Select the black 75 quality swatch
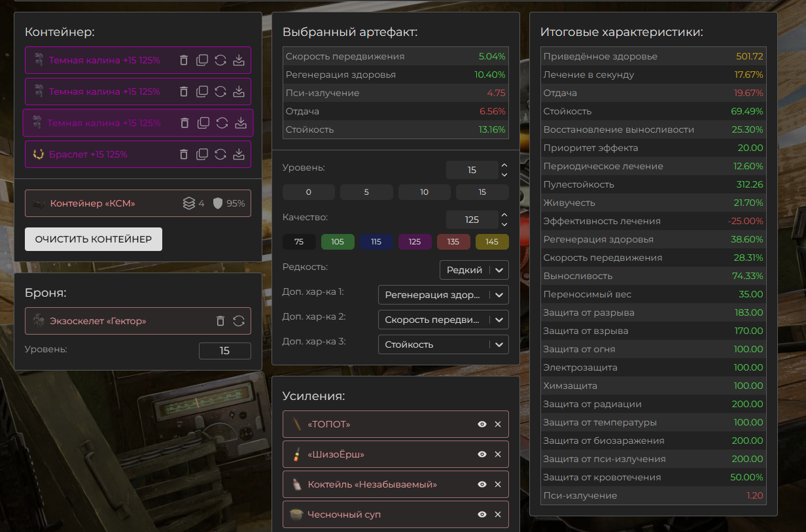This screenshot has width=806, height=532. coord(299,242)
